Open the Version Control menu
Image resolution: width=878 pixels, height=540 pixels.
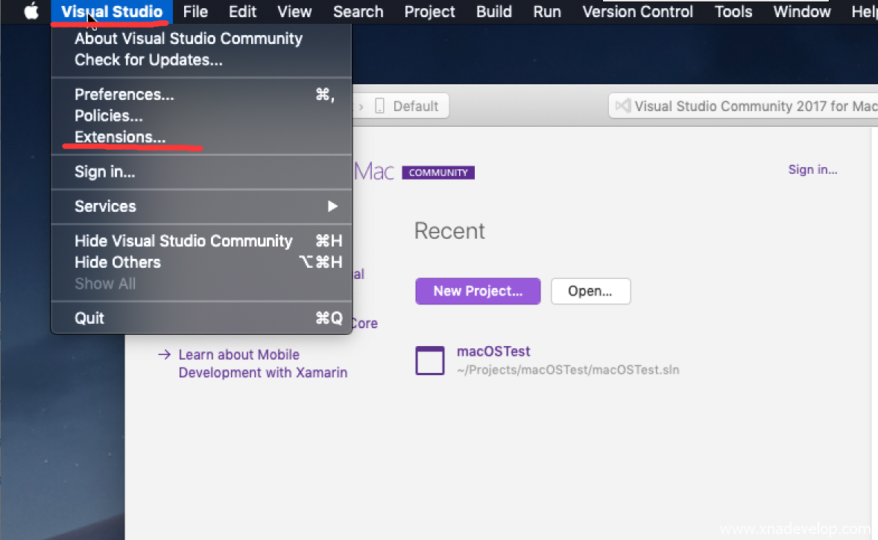pos(637,12)
